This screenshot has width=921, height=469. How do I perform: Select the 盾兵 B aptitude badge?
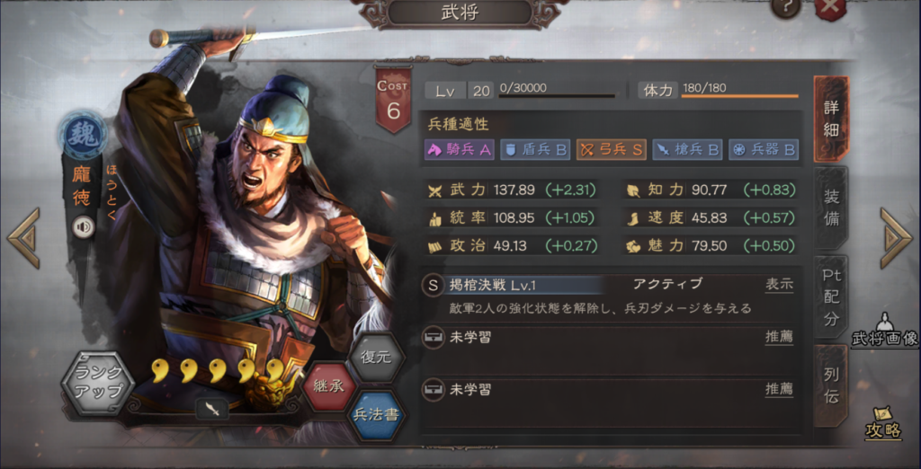pyautogui.click(x=535, y=150)
